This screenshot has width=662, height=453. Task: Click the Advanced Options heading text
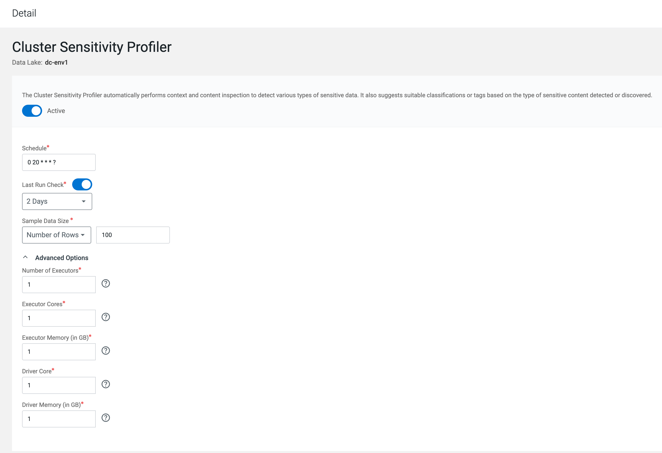click(62, 258)
